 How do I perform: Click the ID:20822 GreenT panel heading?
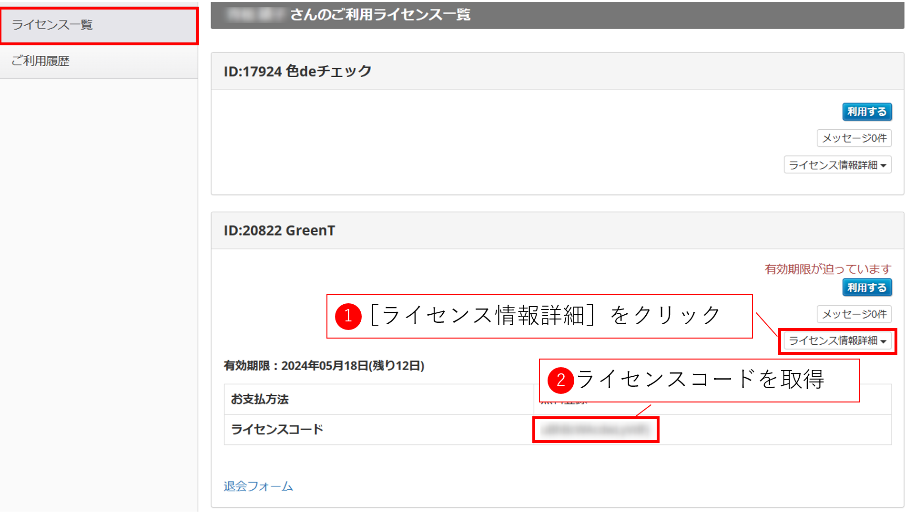coord(280,231)
